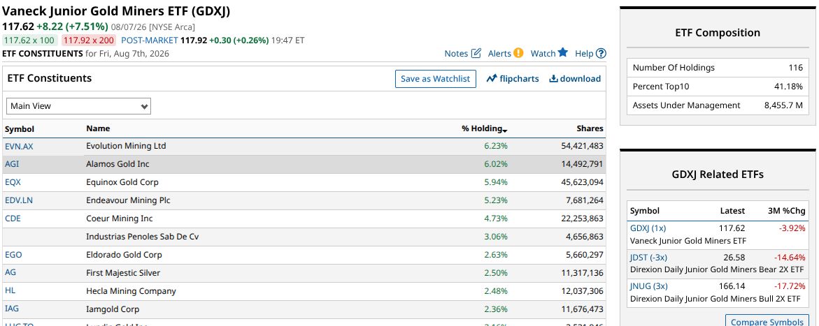Open the Notes link
This screenshot has height=326, width=819.
[456, 53]
